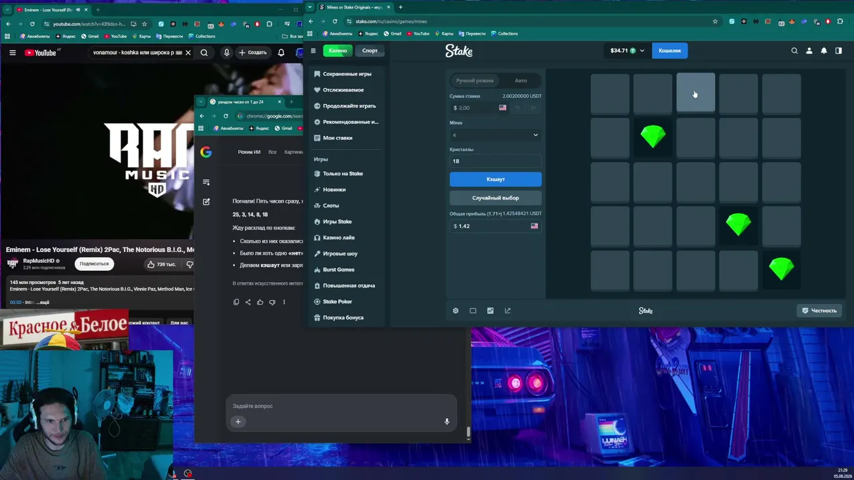Open tab search dropdown in YouTube window
This screenshot has width=854, height=480.
point(7,10)
